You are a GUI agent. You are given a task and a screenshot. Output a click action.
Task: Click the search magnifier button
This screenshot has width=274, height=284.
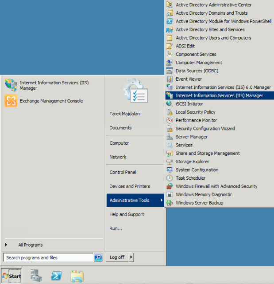pos(98,257)
